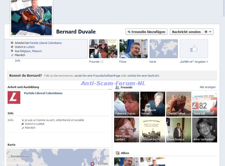The image size is (225, 166).
Task: Click the map location pin marker
Action: coord(92,164)
